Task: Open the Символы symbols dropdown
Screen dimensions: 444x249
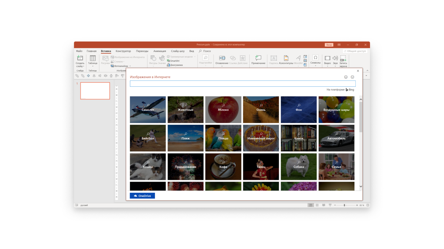Action: (x=315, y=61)
